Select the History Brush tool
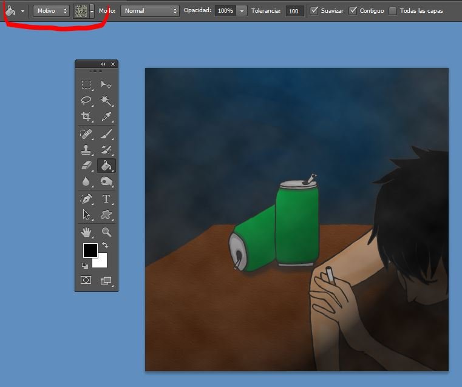Viewport: 462px width, 387px height. pos(106,149)
